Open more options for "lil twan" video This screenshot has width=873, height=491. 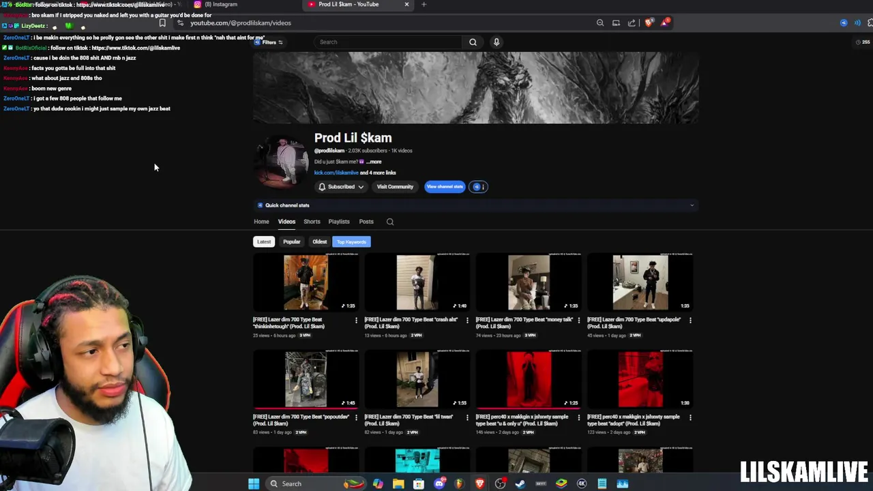click(467, 417)
